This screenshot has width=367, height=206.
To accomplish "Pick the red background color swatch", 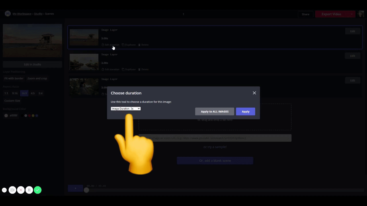I will click(29, 115).
